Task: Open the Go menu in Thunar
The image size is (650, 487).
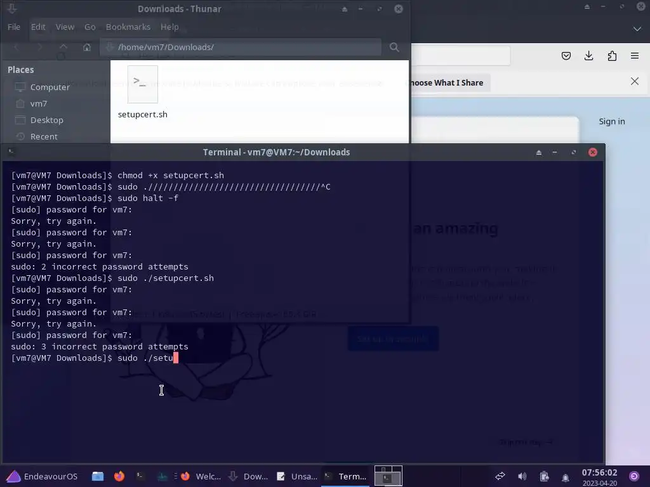Action: (90, 27)
